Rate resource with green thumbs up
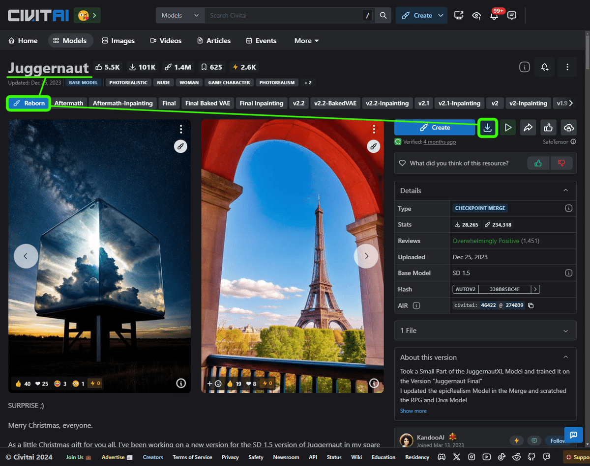Screen dimensions: 590x466 pyautogui.click(x=538, y=163)
